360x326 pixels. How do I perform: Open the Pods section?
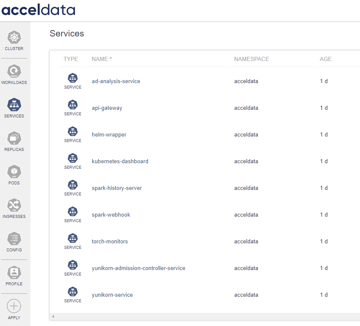[14, 175]
